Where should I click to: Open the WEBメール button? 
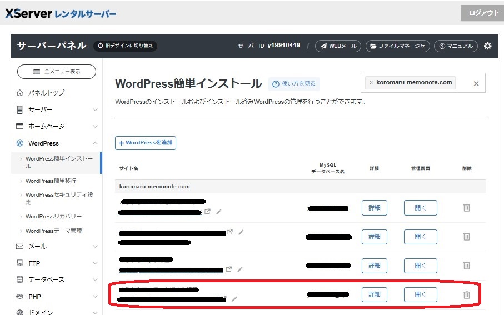338,46
